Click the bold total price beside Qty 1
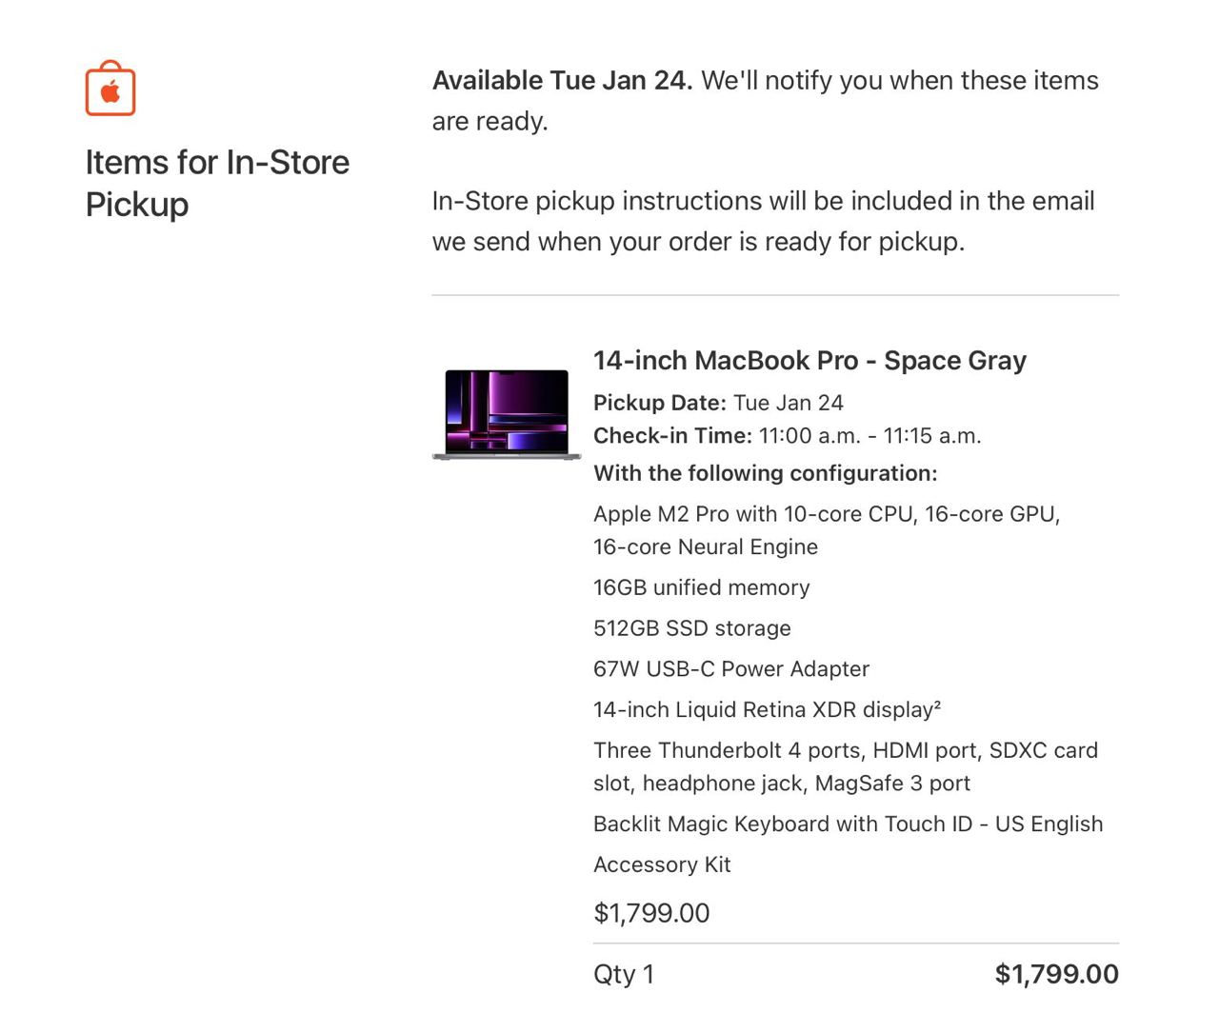 click(1056, 974)
